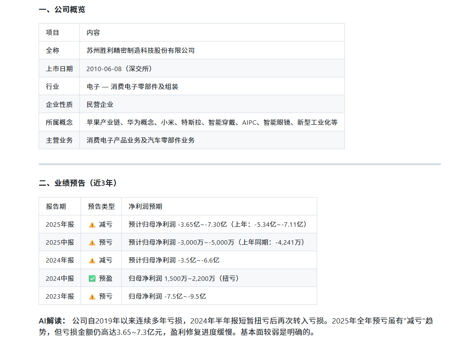Click warning icon in 2023年报 row
The image size is (471, 343).
(x=92, y=297)
